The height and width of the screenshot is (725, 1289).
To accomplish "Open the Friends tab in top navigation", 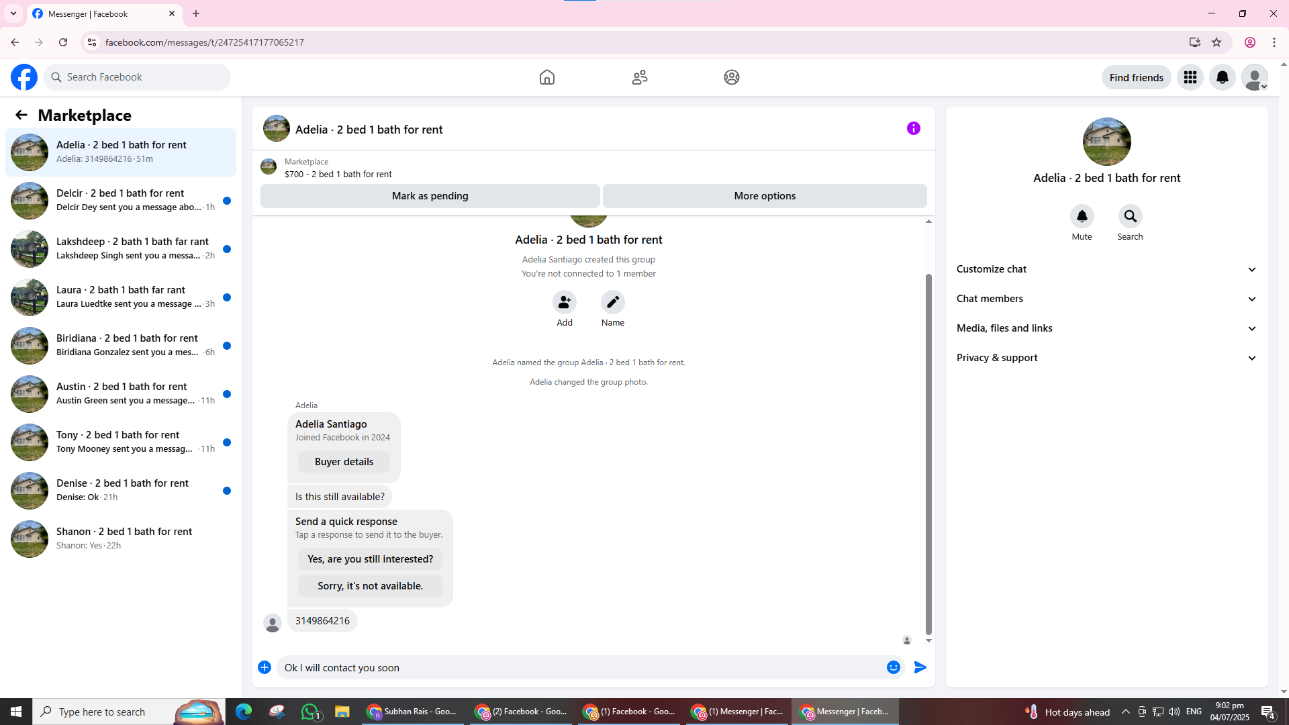I will click(639, 77).
